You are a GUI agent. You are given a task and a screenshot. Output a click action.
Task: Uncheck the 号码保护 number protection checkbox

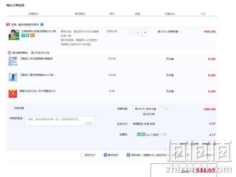pos(128,155)
